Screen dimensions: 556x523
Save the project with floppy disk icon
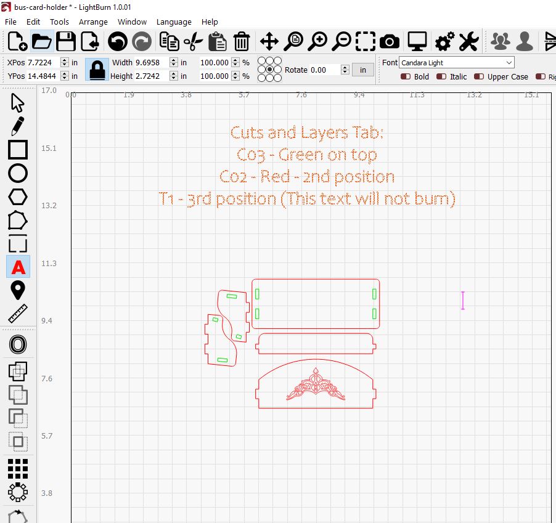click(x=66, y=41)
